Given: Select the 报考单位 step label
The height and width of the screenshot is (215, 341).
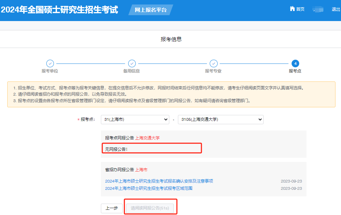Looking at the screenshot, I should click(x=50, y=71).
